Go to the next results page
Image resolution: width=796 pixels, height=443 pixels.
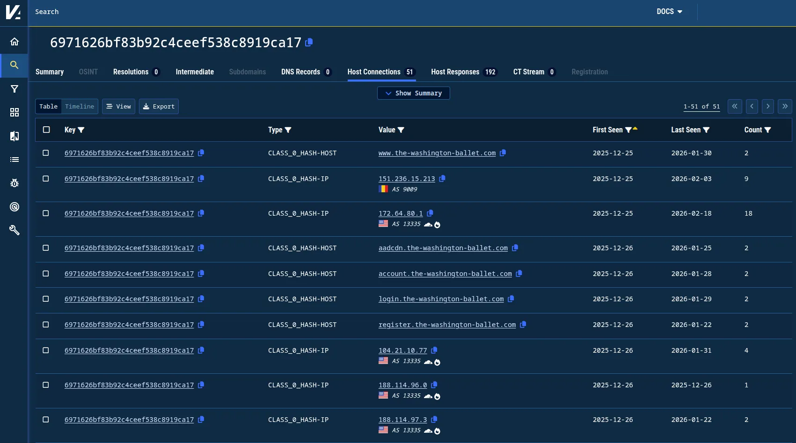click(768, 107)
